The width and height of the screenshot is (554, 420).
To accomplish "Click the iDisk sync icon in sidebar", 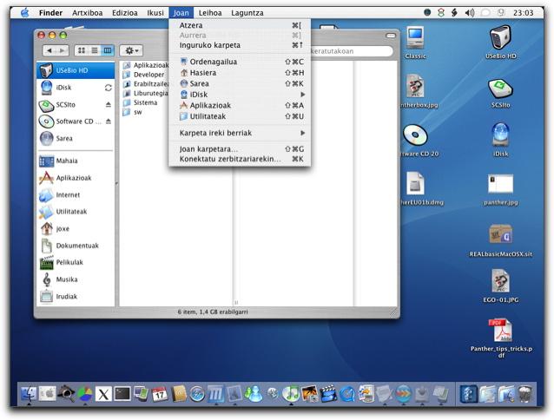I will [109, 88].
